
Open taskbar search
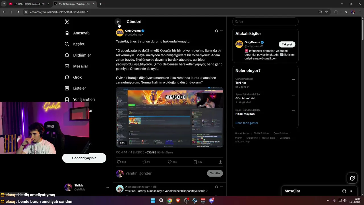pyautogui.click(x=161, y=200)
